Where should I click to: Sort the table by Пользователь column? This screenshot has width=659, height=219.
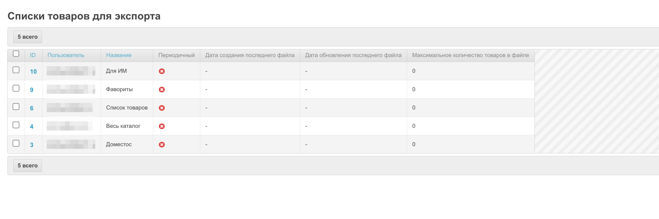click(x=66, y=55)
